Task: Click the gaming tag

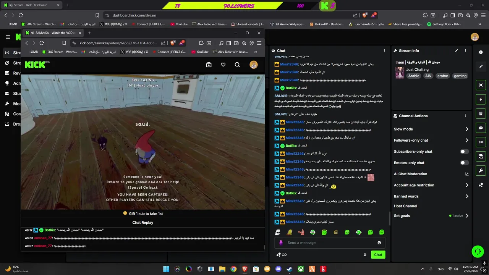Action: (x=460, y=76)
